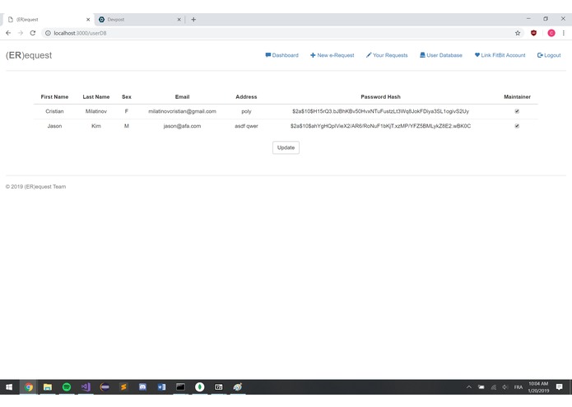Close the Devpost tab
572x407 pixels.
tap(179, 19)
